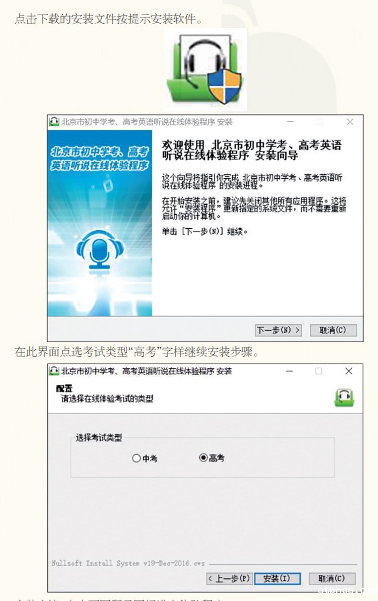Minimize the welcome installer window
This screenshot has width=378, height=601.
[290, 122]
